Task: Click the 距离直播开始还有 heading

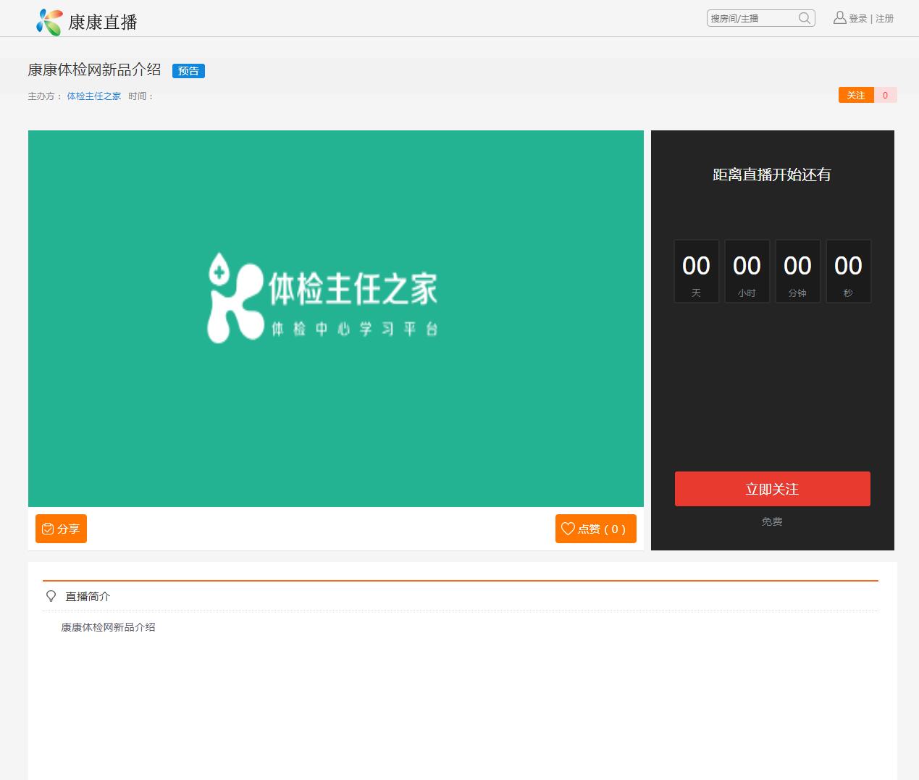Action: [x=772, y=175]
